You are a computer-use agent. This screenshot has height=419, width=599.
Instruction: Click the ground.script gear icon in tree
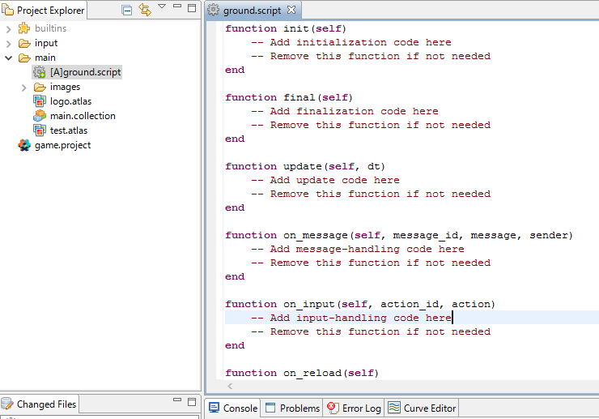40,72
